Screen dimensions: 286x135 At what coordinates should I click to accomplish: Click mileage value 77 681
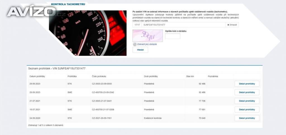202,110
